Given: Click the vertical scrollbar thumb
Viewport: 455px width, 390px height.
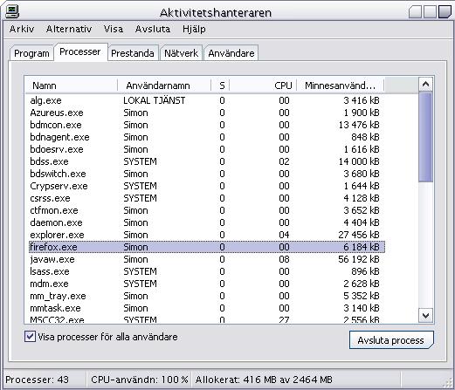Looking at the screenshot, I should (x=425, y=137).
